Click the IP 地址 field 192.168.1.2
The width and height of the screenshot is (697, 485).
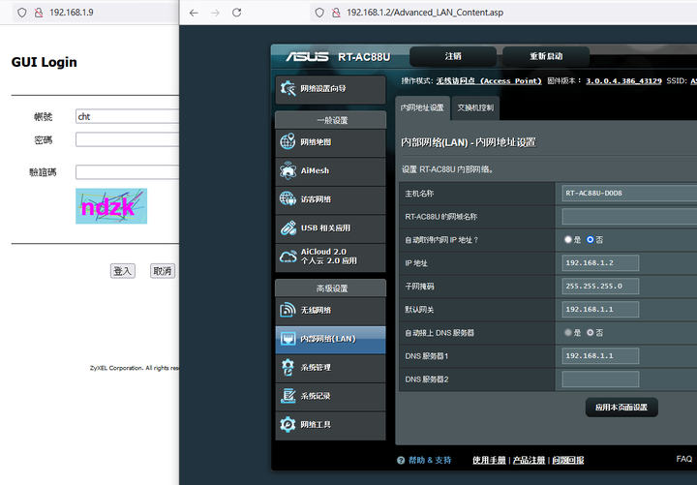click(600, 262)
